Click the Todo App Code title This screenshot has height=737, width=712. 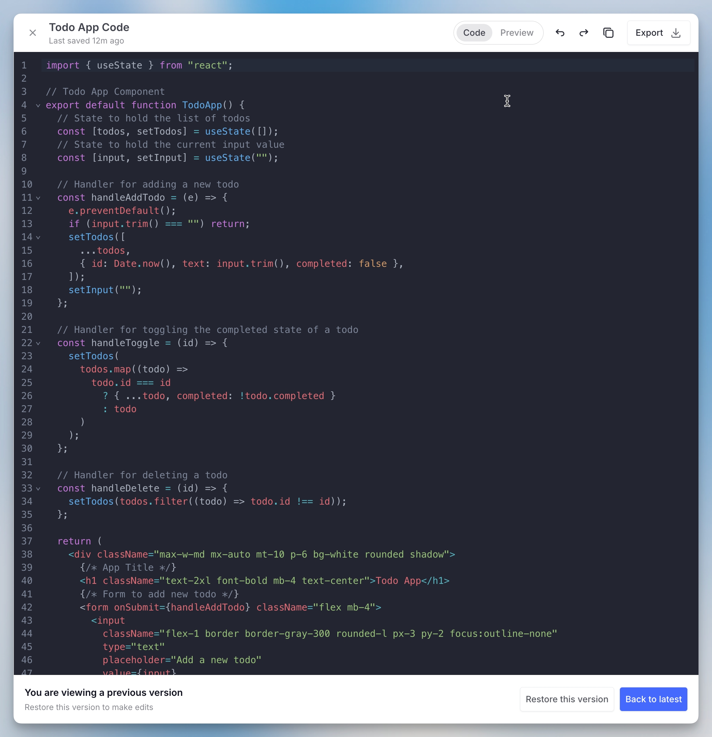coord(89,27)
